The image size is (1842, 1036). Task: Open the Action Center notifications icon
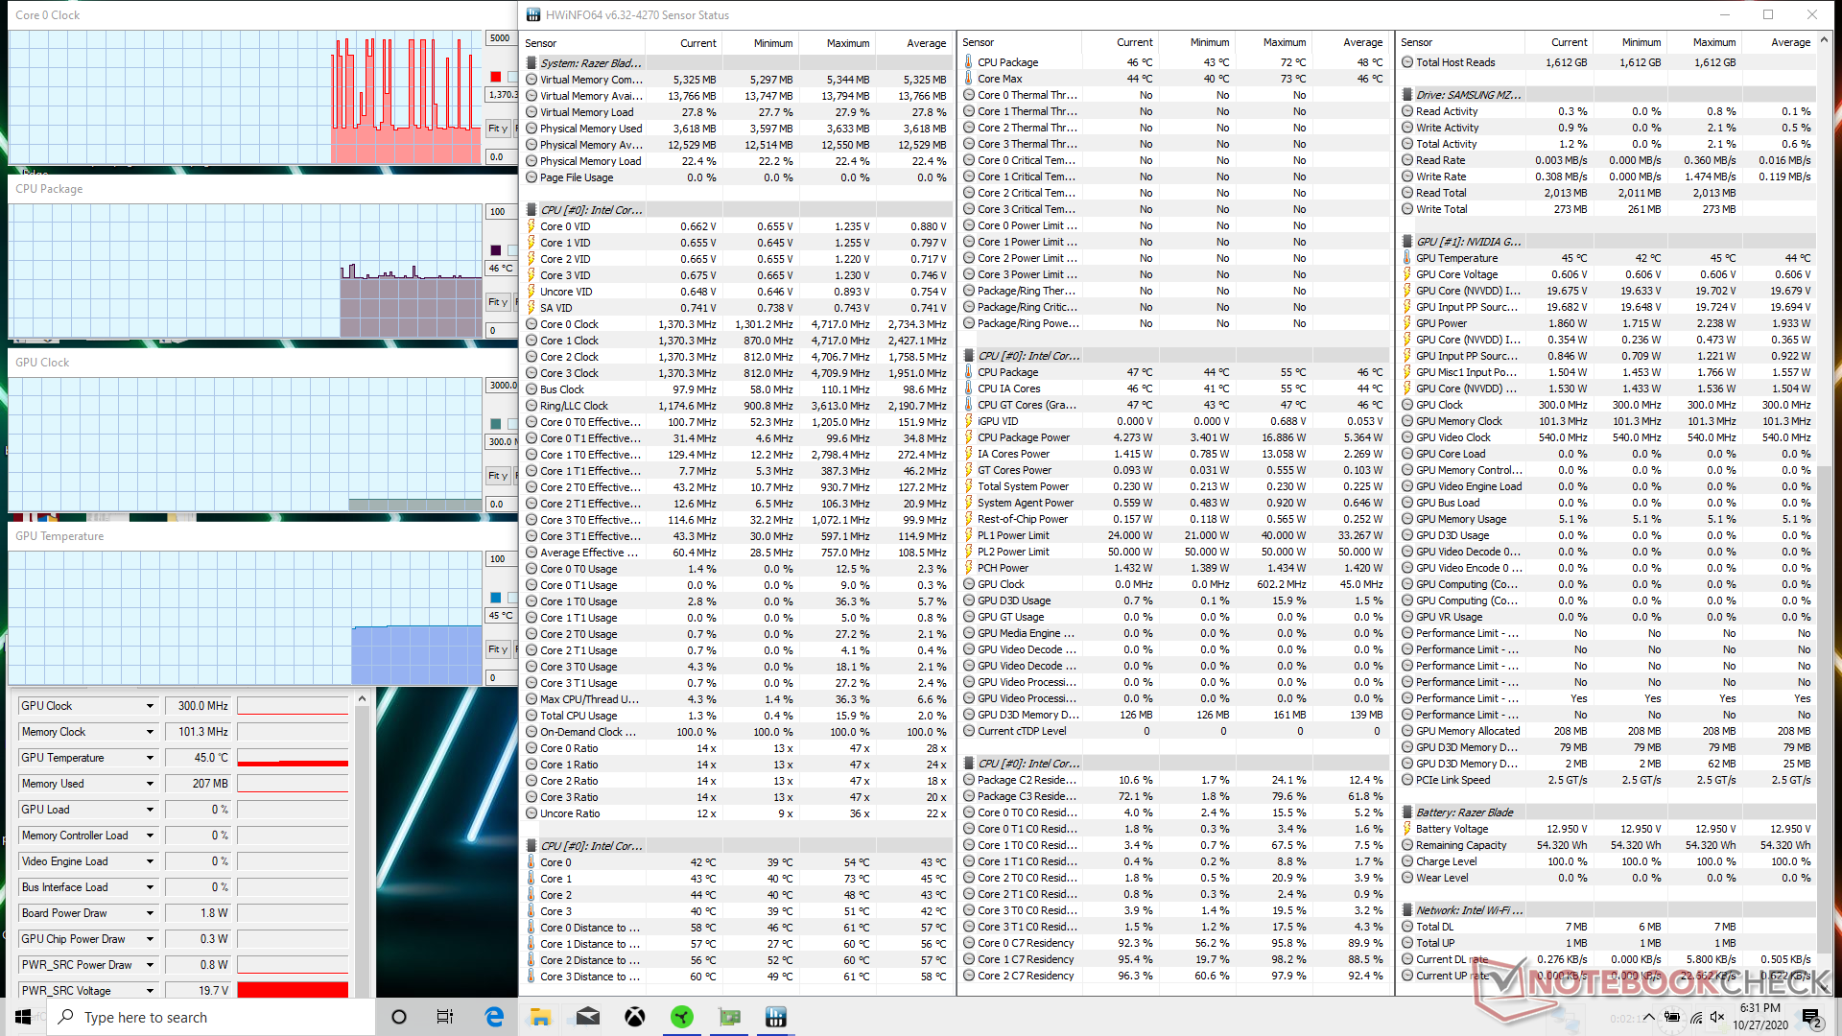(x=1810, y=1017)
